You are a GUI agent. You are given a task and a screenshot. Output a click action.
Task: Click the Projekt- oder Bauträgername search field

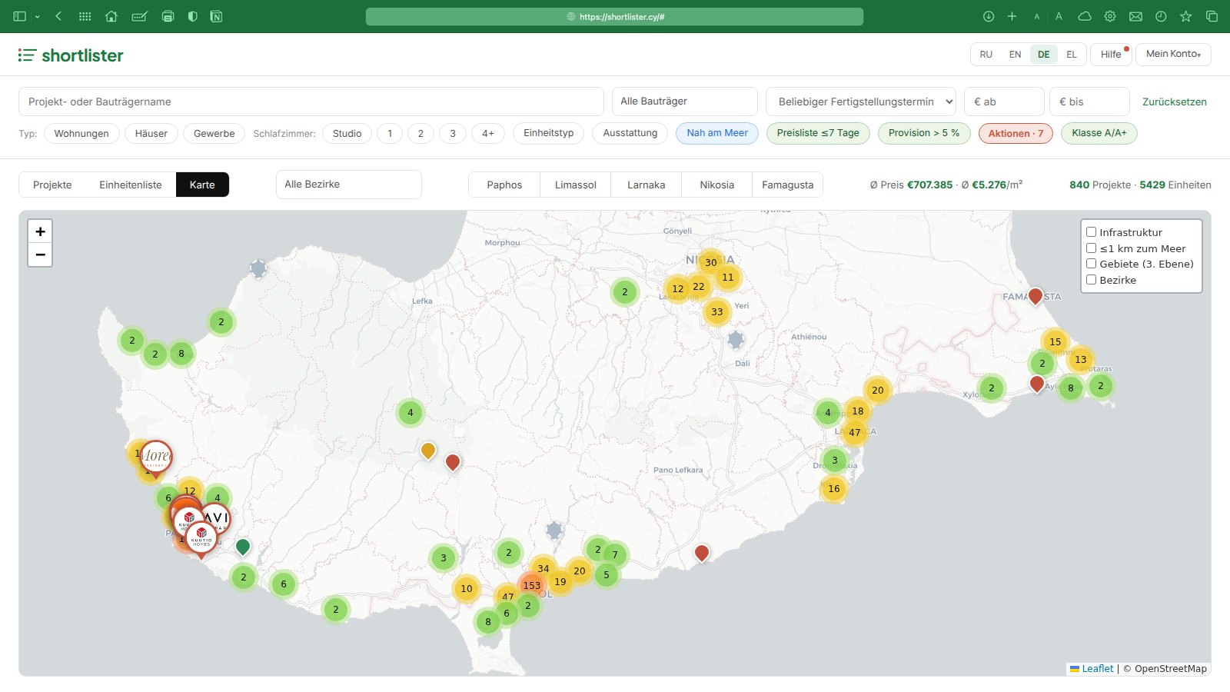311,101
